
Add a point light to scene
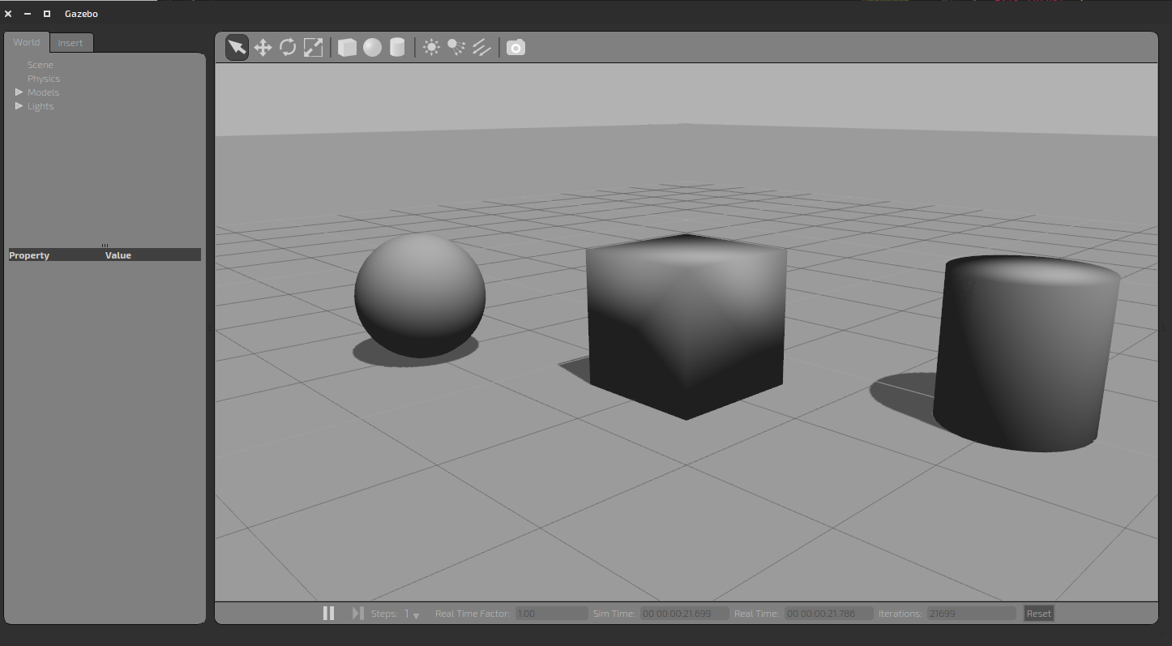(x=431, y=48)
